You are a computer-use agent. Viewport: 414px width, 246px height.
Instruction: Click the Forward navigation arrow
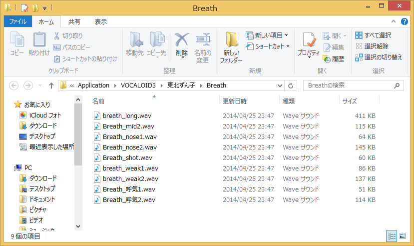(28, 85)
